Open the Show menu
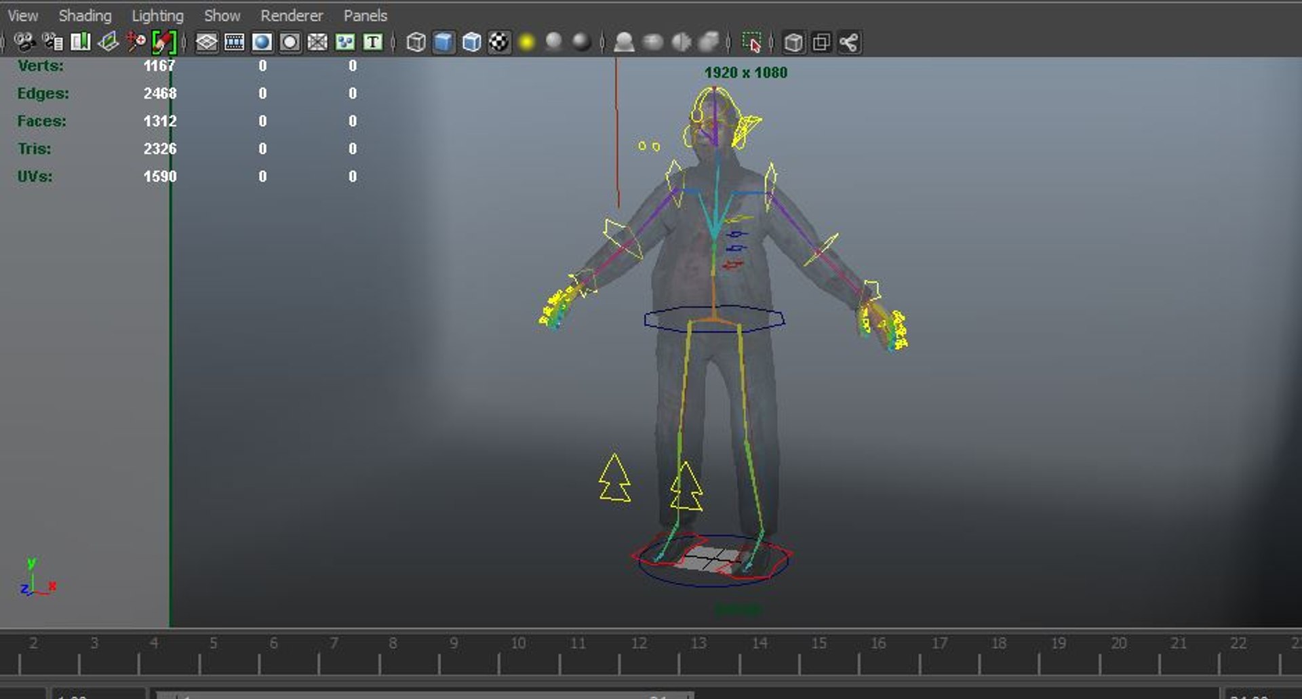1302x699 pixels. 222,15
